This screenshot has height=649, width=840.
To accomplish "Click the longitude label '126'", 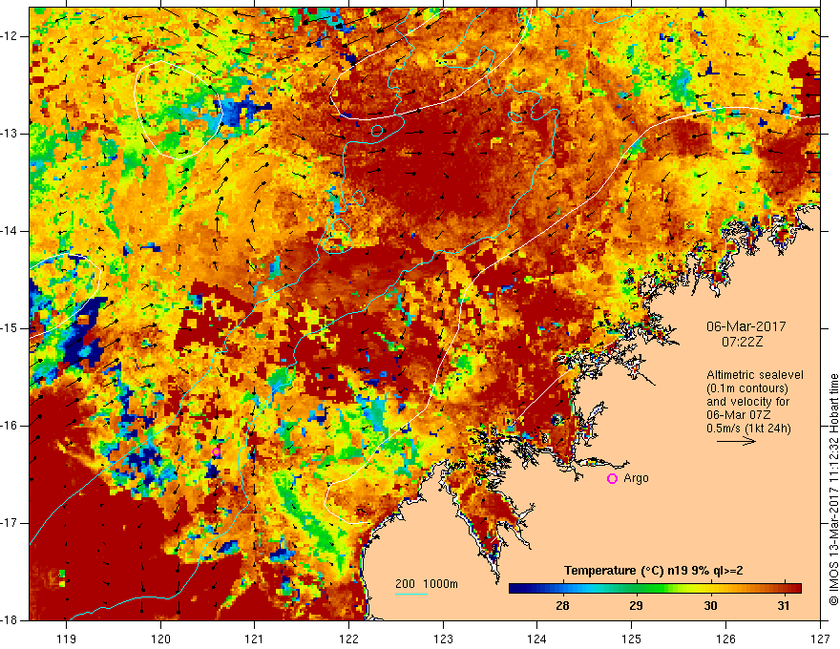I will click(x=725, y=639).
